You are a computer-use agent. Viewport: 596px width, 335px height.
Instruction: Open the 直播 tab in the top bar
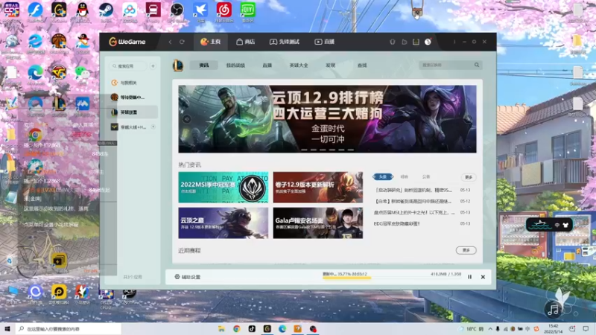325,42
